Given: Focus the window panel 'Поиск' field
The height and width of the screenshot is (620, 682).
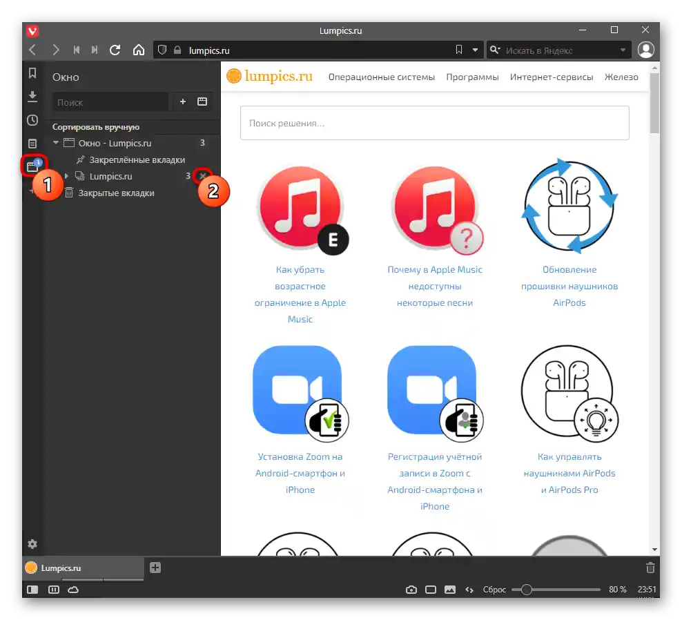Looking at the screenshot, I should pyautogui.click(x=110, y=101).
